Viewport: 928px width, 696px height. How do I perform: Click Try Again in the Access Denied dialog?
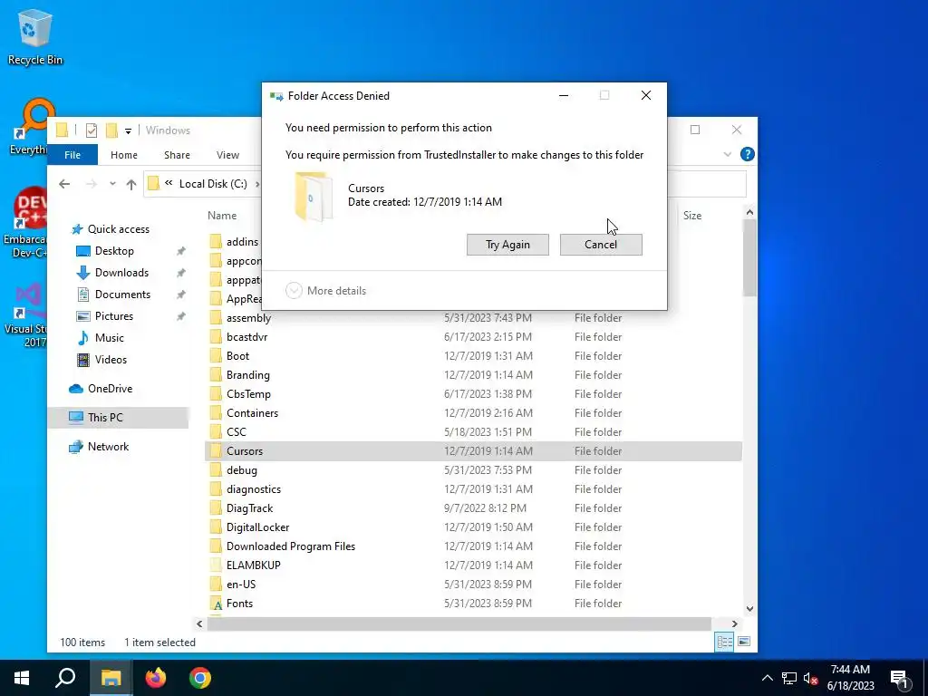coord(507,245)
